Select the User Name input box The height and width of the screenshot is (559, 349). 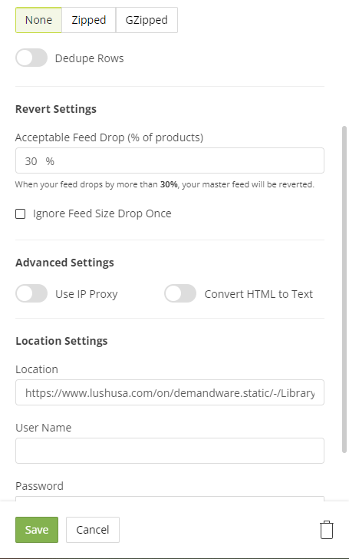pyautogui.click(x=170, y=451)
